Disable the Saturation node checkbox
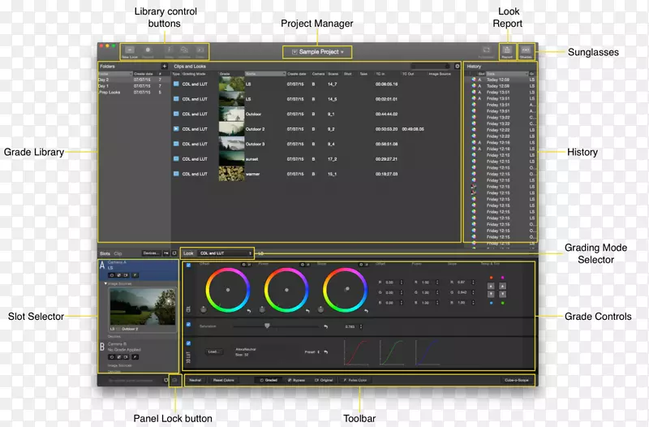The width and height of the screenshot is (649, 427). [188, 324]
